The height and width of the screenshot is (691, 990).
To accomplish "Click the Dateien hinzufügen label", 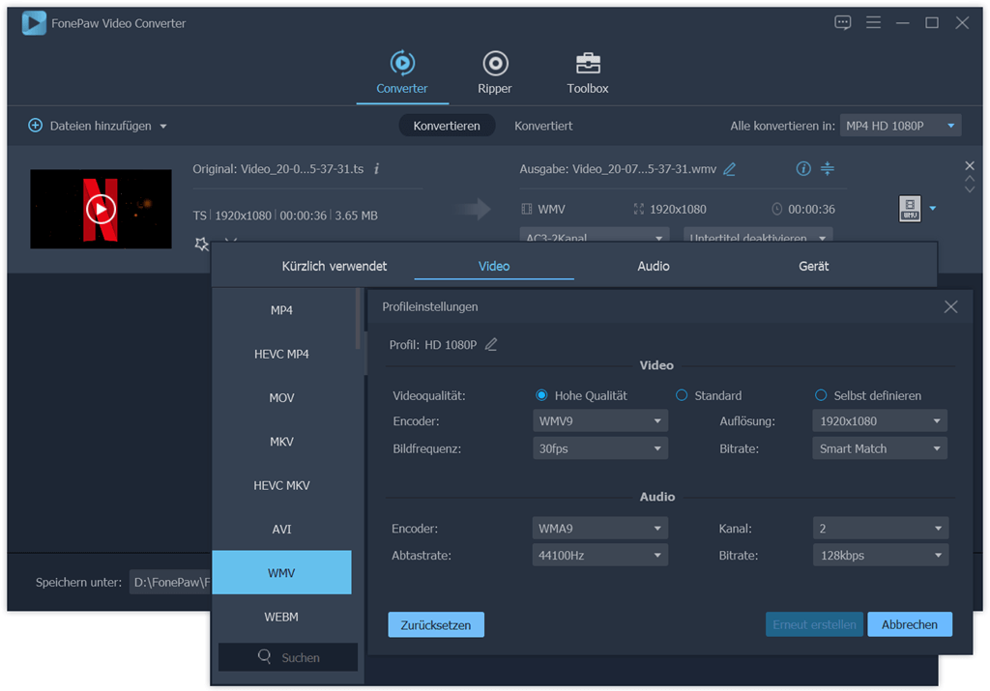I will tap(101, 126).
